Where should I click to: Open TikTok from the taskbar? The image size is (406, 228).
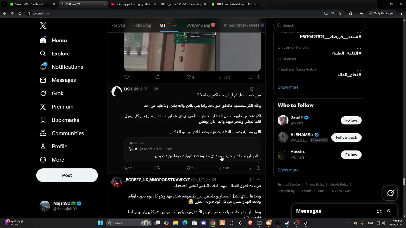tap(306, 223)
